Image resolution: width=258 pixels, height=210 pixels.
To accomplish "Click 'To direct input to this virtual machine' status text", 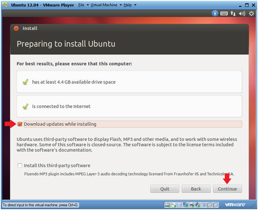I will [40, 205].
